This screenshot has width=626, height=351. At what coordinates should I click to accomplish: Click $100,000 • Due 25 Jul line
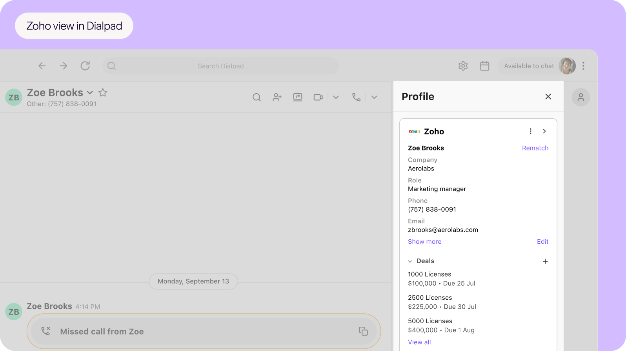point(442,284)
